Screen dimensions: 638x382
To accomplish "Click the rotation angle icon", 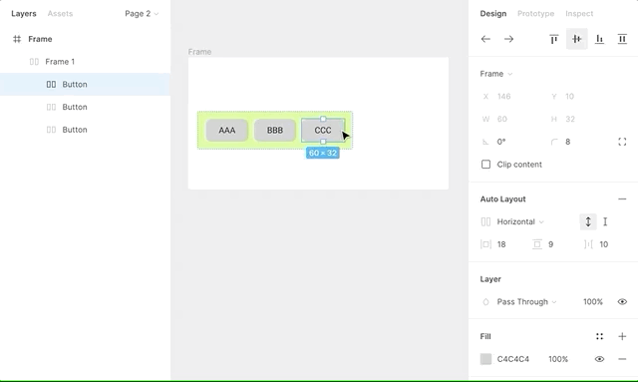I will (485, 142).
